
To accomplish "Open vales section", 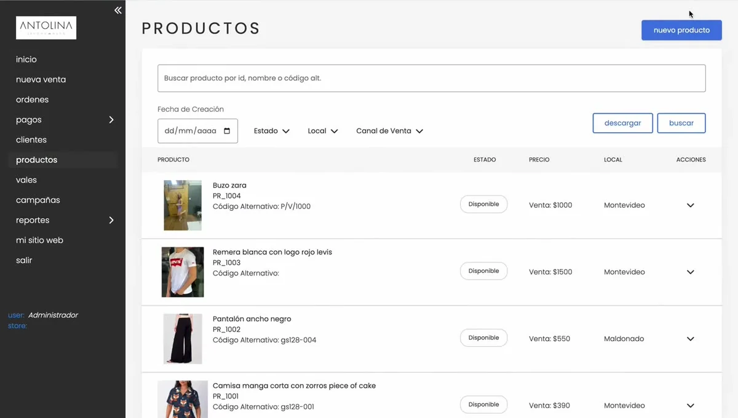I will pyautogui.click(x=26, y=180).
